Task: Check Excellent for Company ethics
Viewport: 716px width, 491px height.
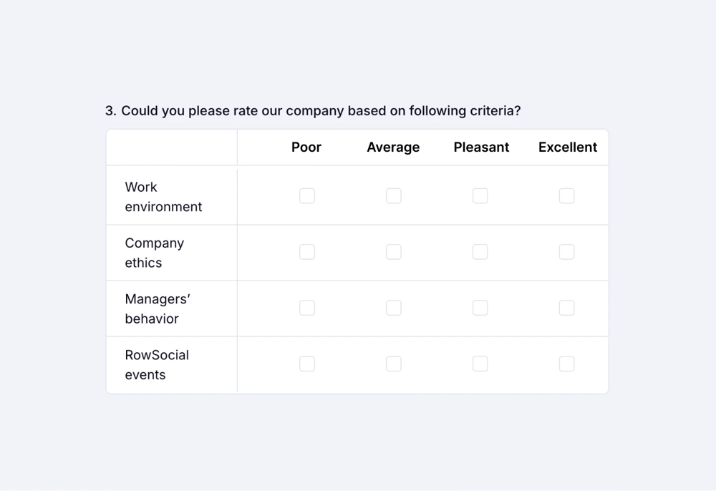Action: pos(566,252)
